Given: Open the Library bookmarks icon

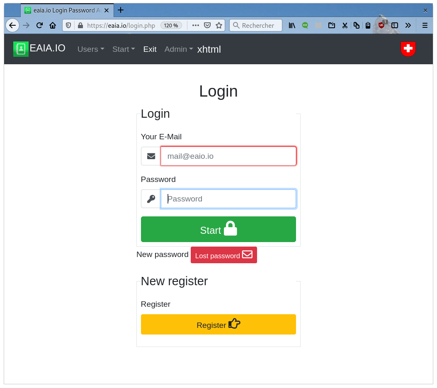Looking at the screenshot, I should pyautogui.click(x=292, y=25).
